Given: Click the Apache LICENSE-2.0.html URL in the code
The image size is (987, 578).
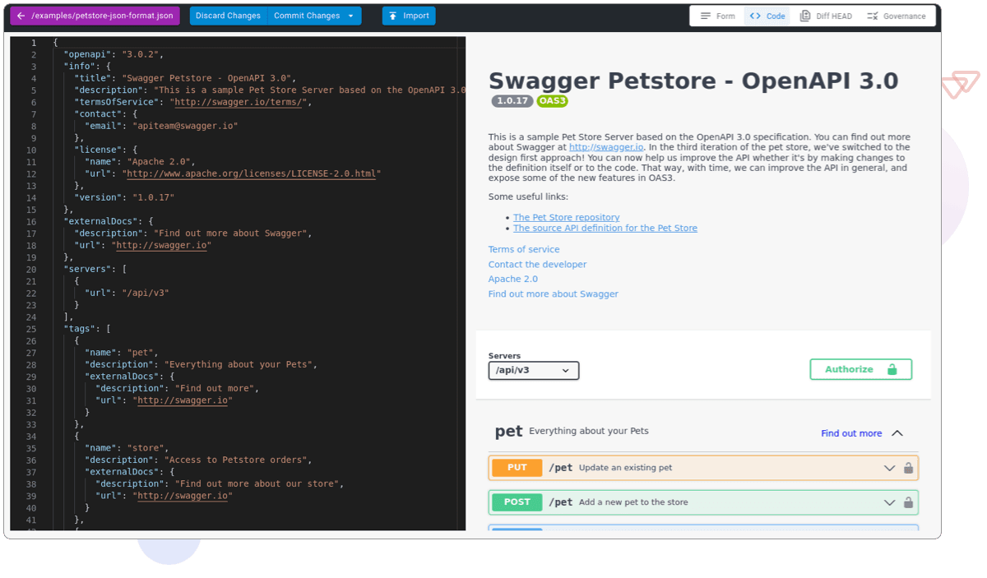Looking at the screenshot, I should tap(253, 173).
